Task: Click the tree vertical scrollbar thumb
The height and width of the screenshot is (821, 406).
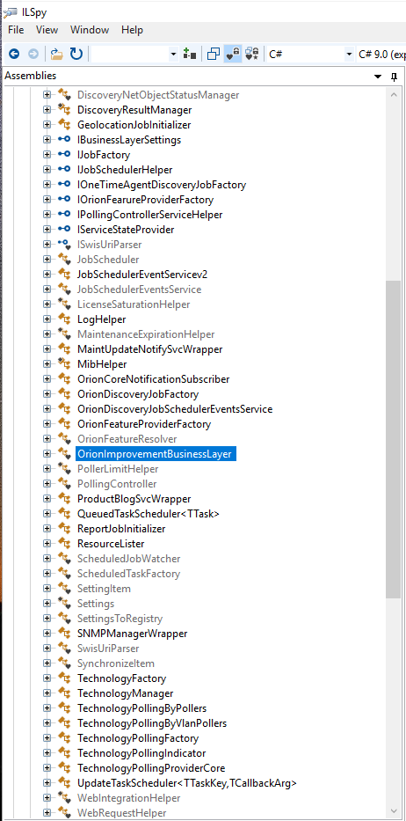Action: (x=393, y=439)
